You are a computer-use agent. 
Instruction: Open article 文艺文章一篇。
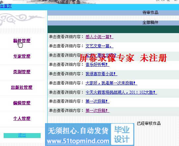99,46
